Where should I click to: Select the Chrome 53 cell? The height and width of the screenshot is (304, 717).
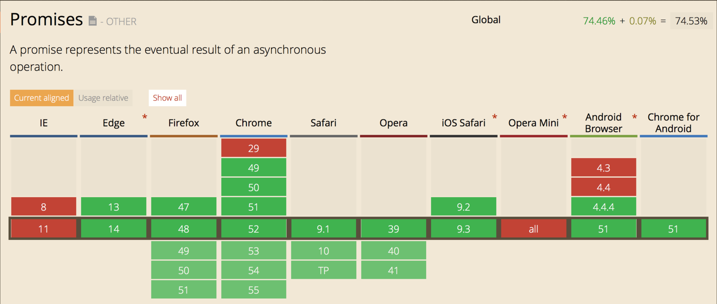coord(254,251)
